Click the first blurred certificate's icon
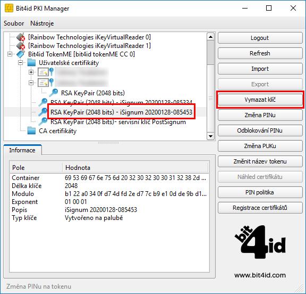 pyautogui.click(x=43, y=72)
